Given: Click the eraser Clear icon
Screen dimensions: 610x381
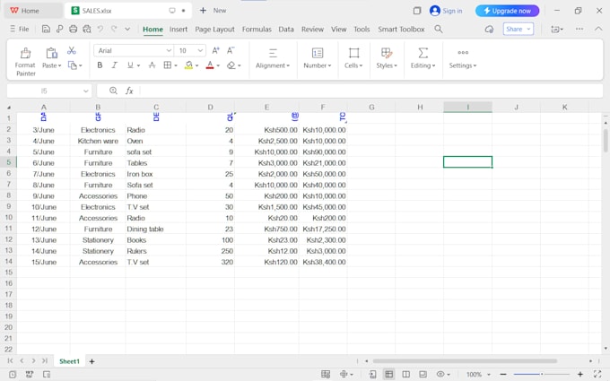Looking at the screenshot, I should click(x=231, y=65).
